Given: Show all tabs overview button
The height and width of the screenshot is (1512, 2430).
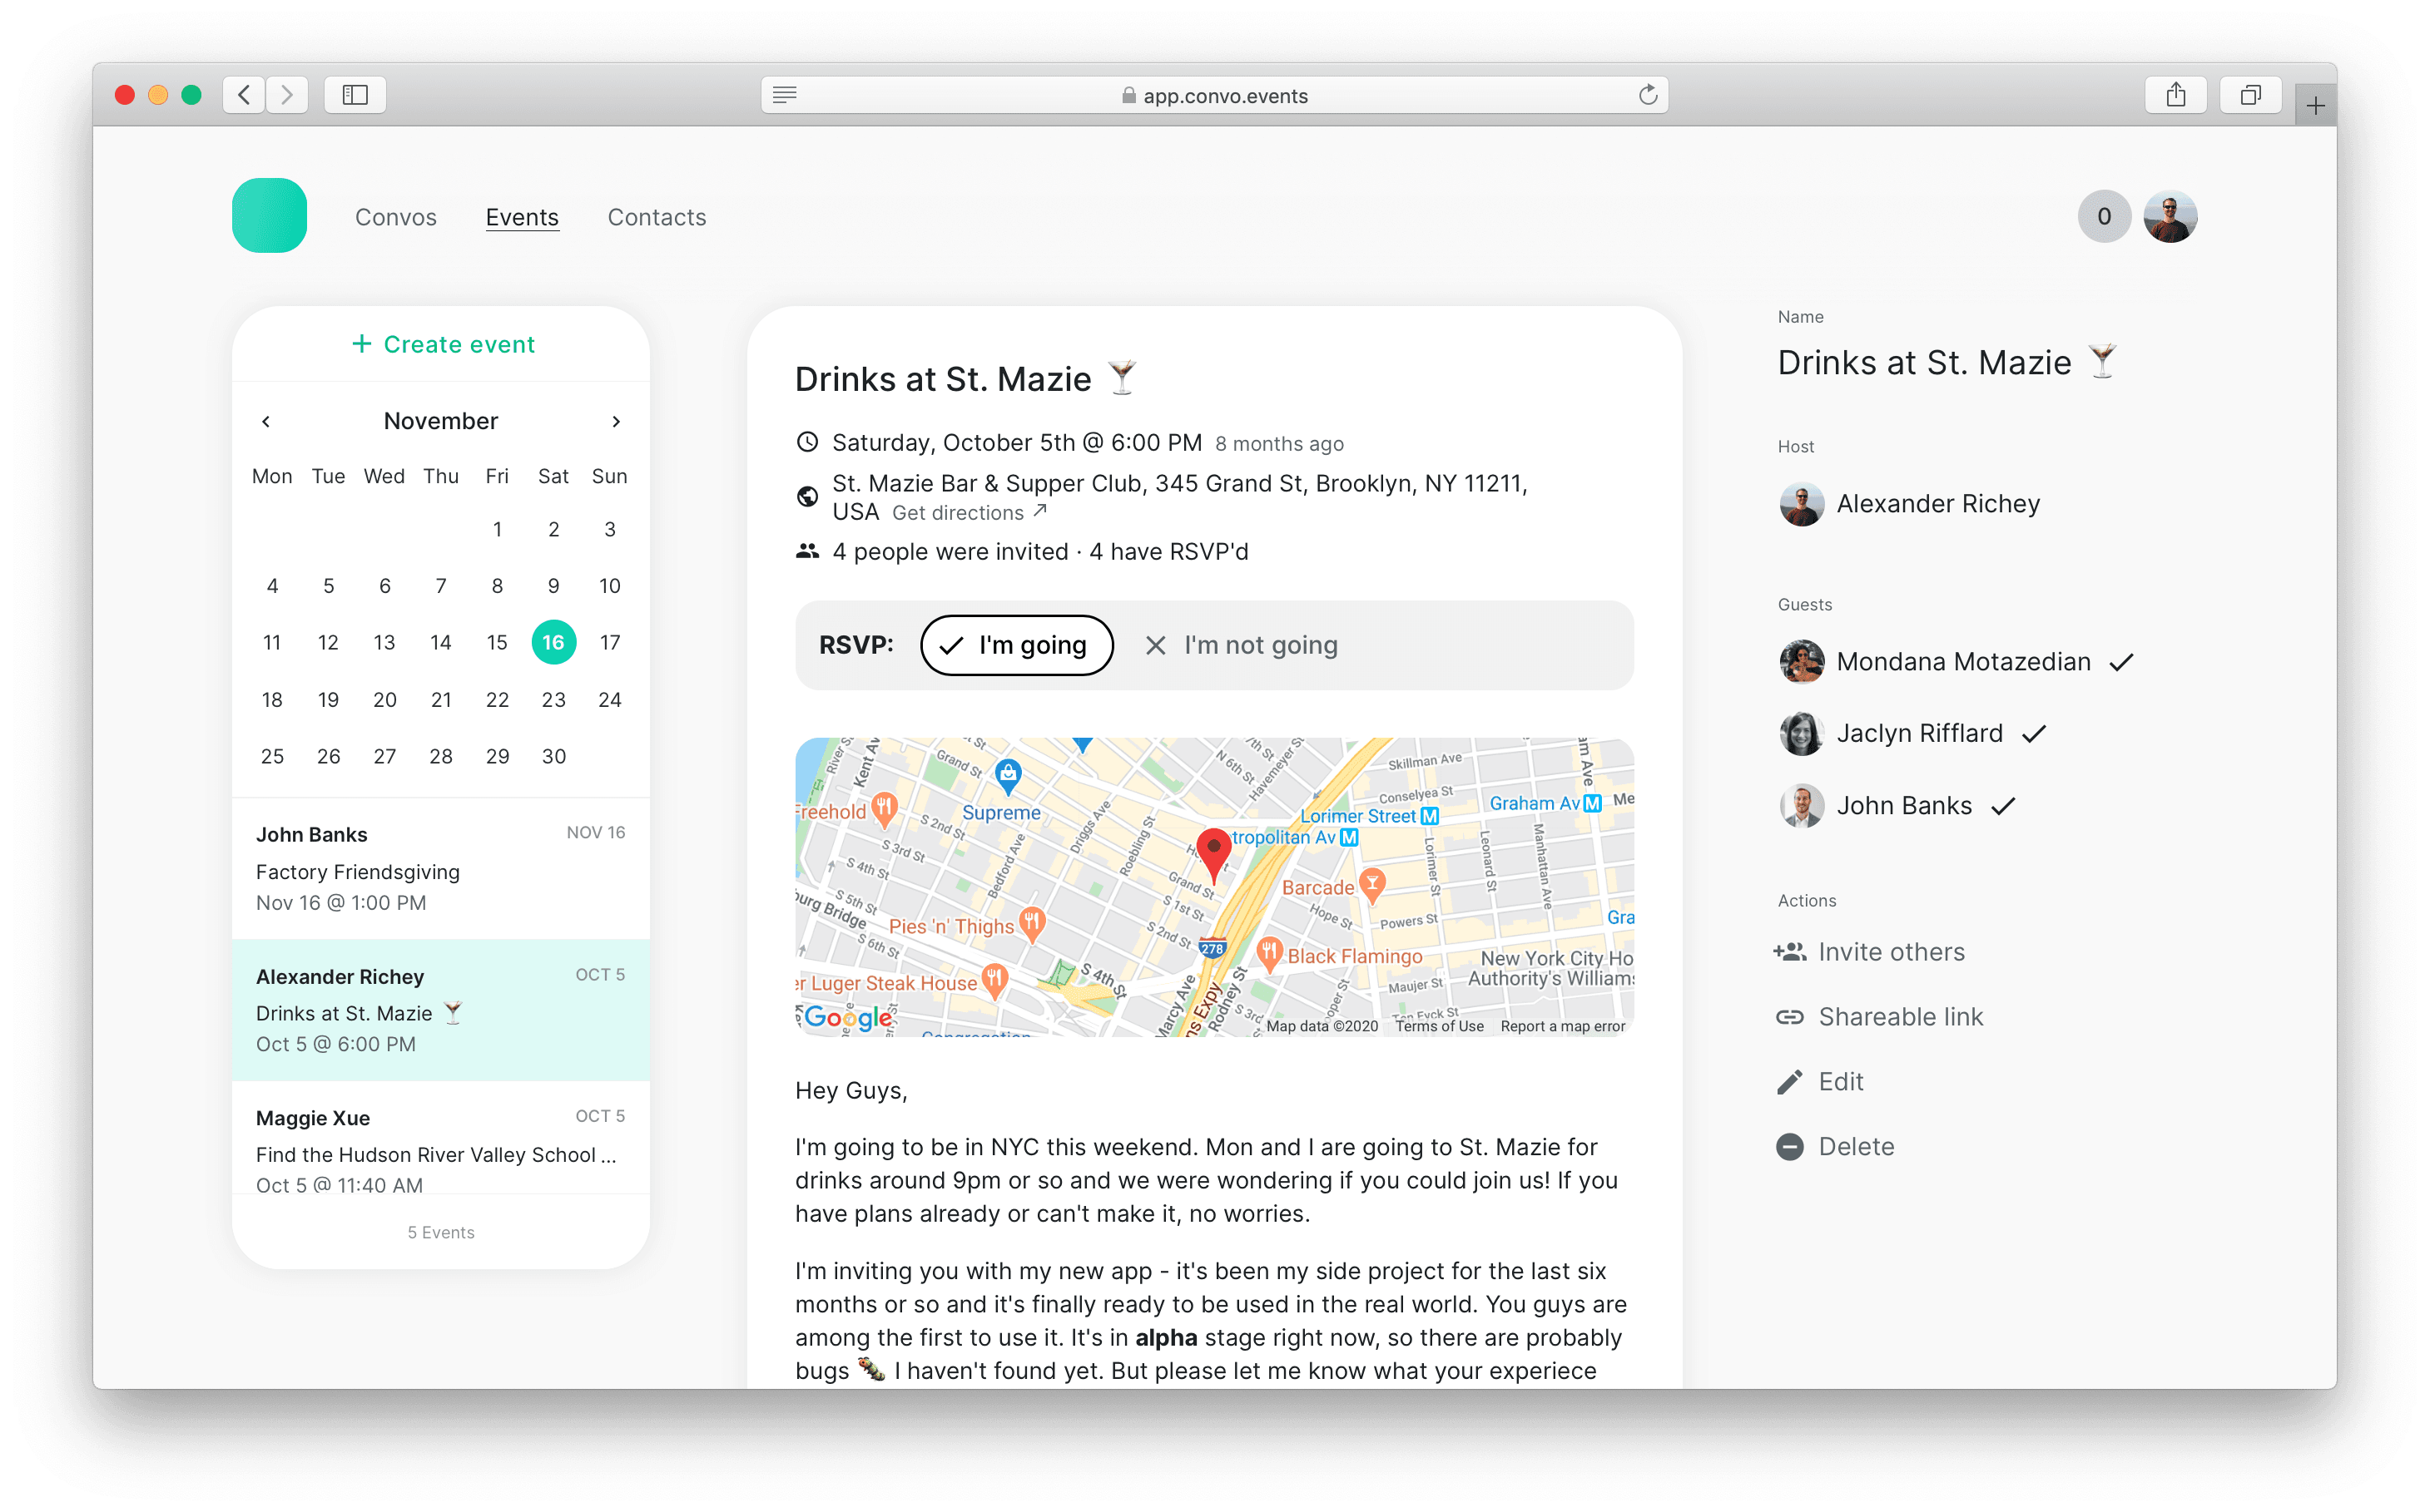Looking at the screenshot, I should pos(2250,95).
